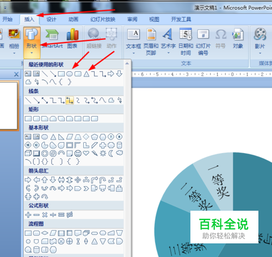Select the pentagon basic shape
This screenshot has height=257, width=272.
tap(95, 137)
